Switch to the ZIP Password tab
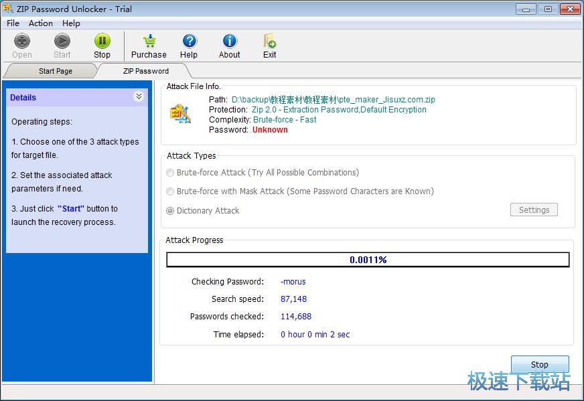Viewport: 584px width, 401px height. 145,71
